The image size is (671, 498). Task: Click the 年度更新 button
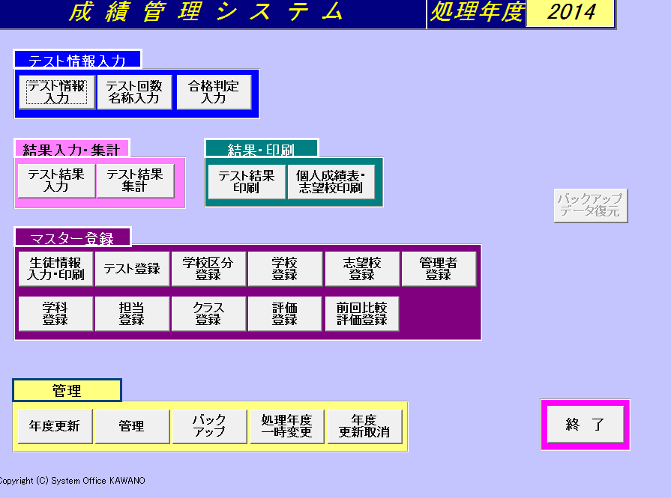pyautogui.click(x=55, y=426)
